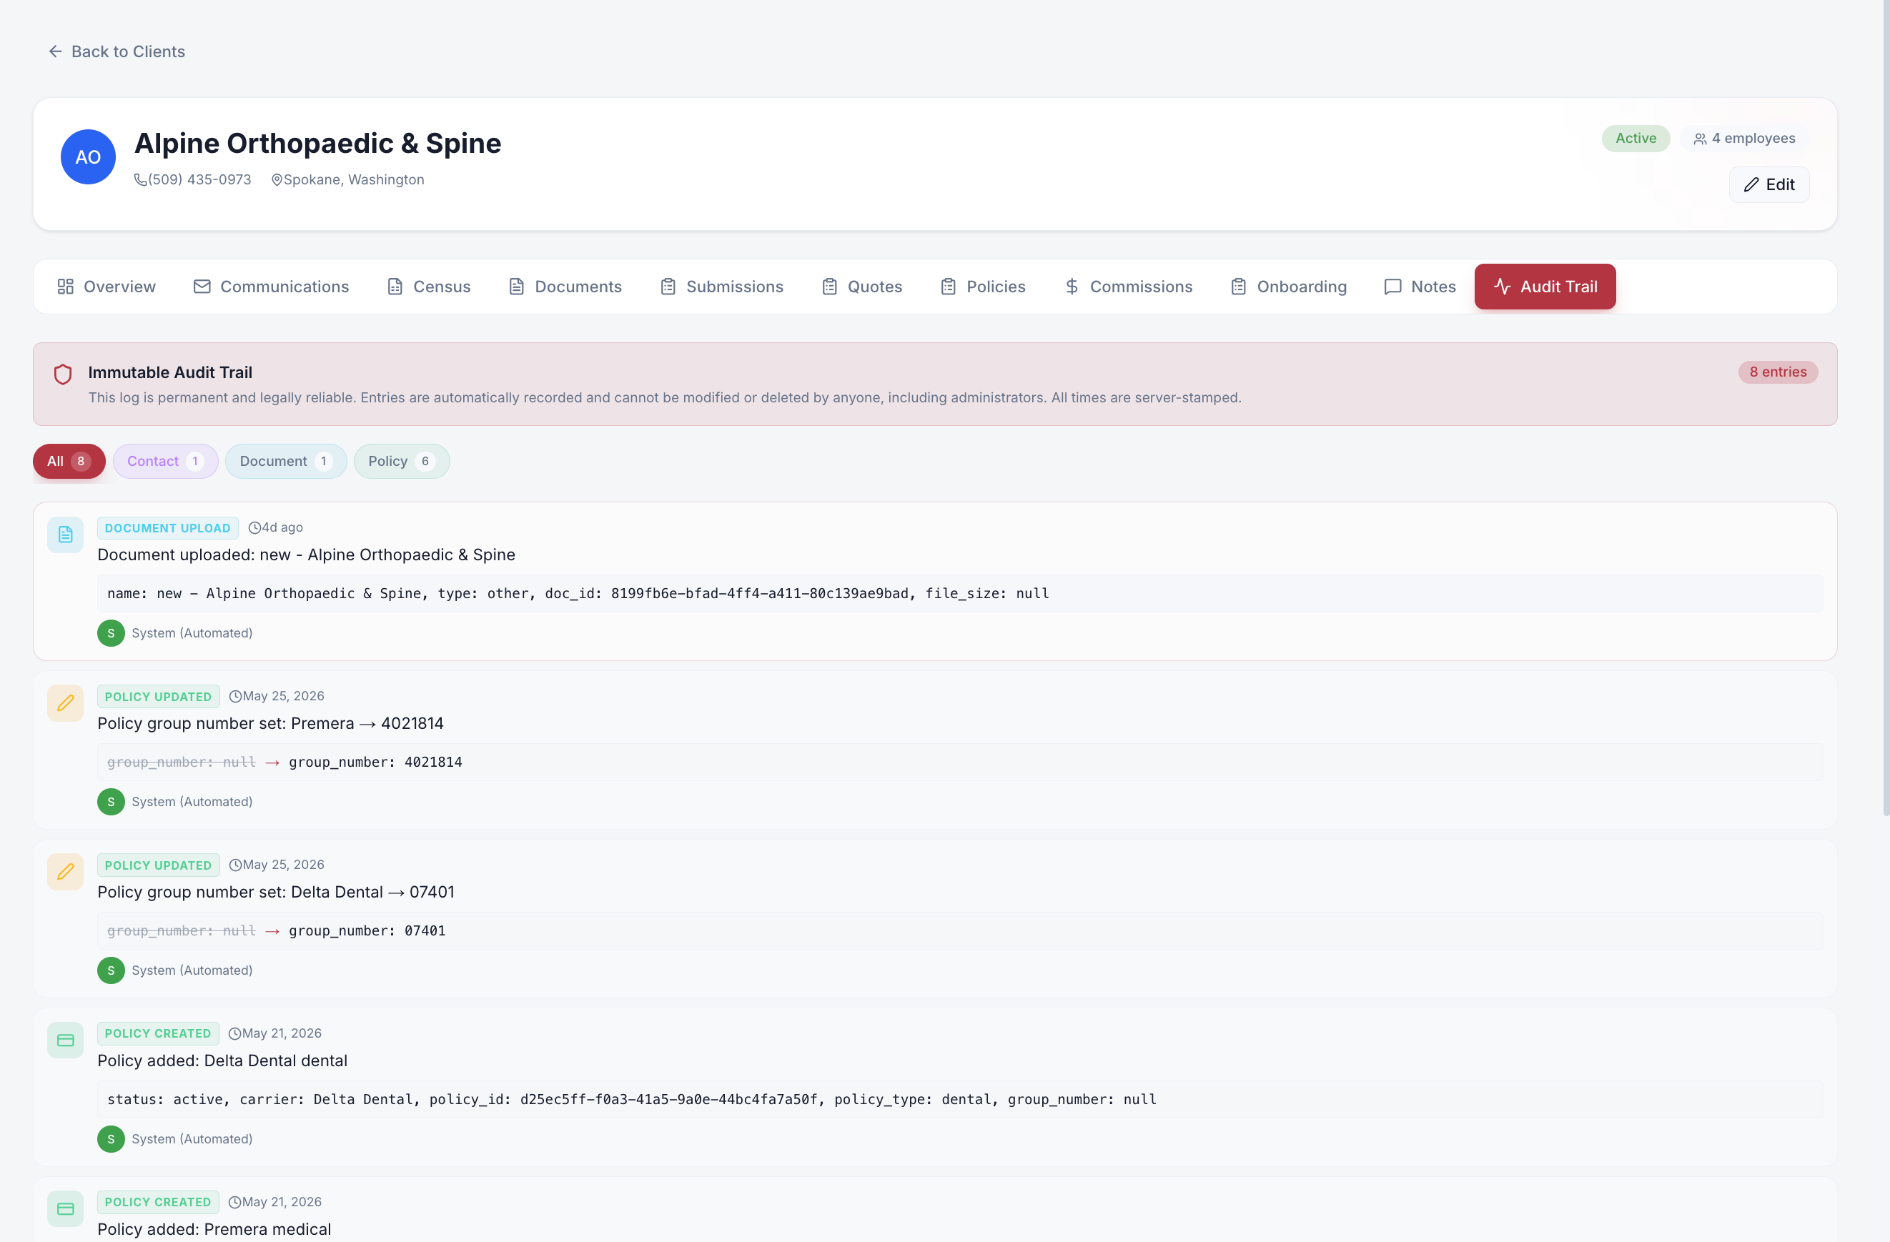This screenshot has height=1242, width=1890.
Task: Click the POLICY UPDATED tag on Premera entry
Action: tap(158, 697)
